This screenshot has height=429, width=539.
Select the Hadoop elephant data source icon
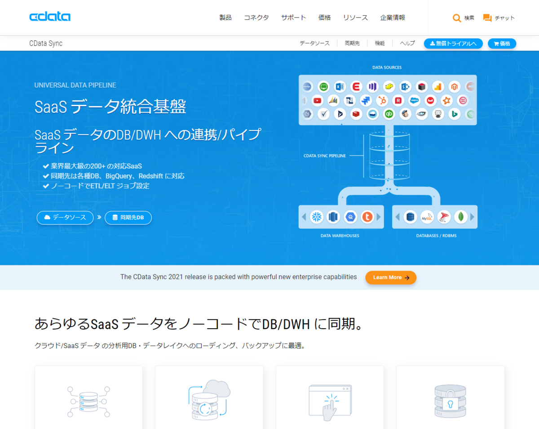(x=389, y=86)
